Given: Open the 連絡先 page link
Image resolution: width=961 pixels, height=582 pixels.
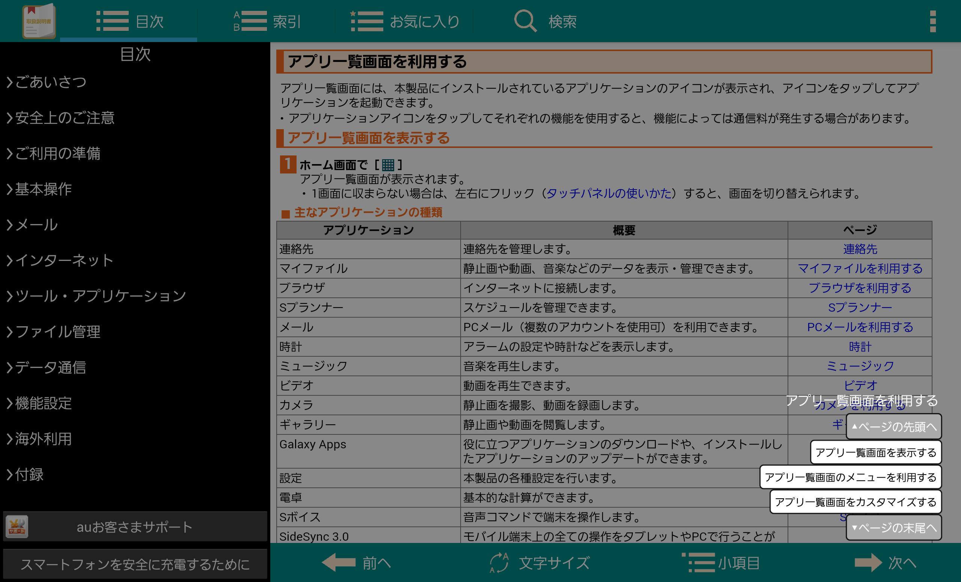Looking at the screenshot, I should [860, 249].
